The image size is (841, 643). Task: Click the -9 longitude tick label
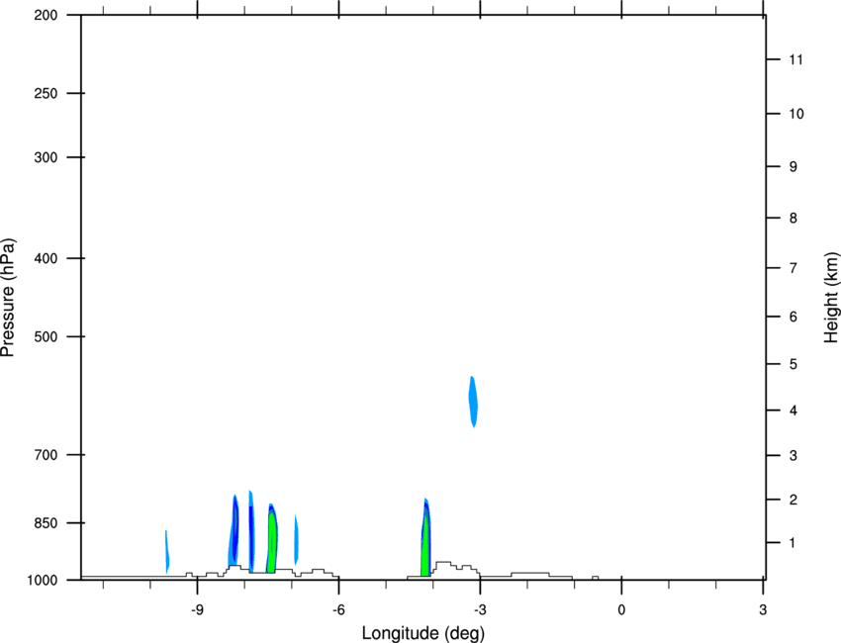click(x=197, y=609)
